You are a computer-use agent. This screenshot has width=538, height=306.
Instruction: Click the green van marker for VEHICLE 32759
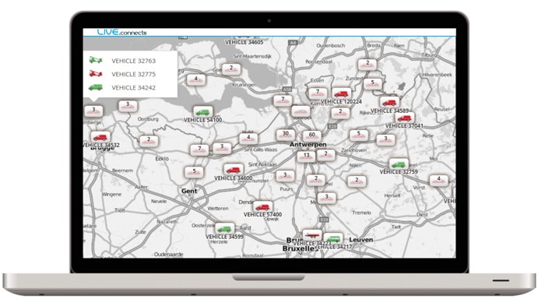399,164
